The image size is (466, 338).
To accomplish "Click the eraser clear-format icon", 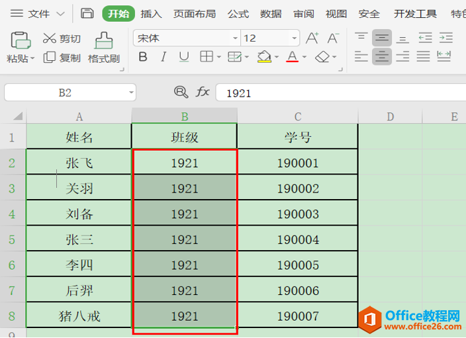I will pos(322,56).
